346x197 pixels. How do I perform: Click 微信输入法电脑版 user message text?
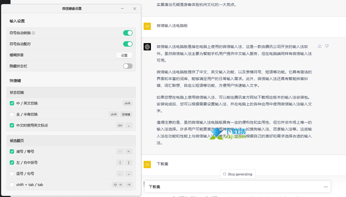pos(172,26)
